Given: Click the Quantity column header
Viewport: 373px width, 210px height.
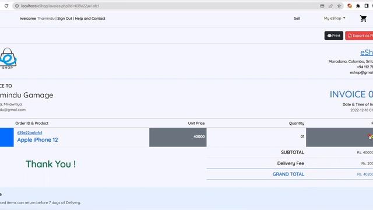Looking at the screenshot, I should coord(297,123).
